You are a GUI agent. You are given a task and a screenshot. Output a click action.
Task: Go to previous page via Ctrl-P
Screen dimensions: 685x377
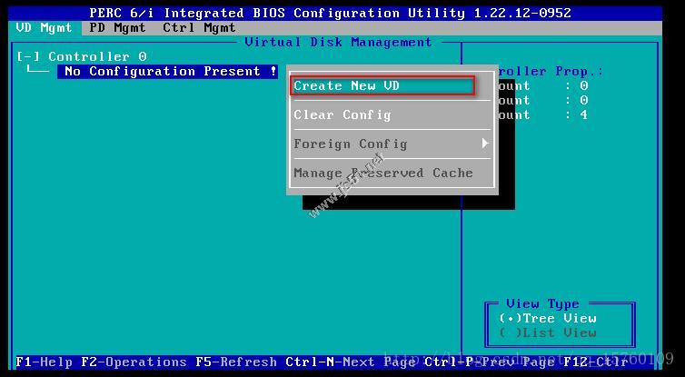489,362
